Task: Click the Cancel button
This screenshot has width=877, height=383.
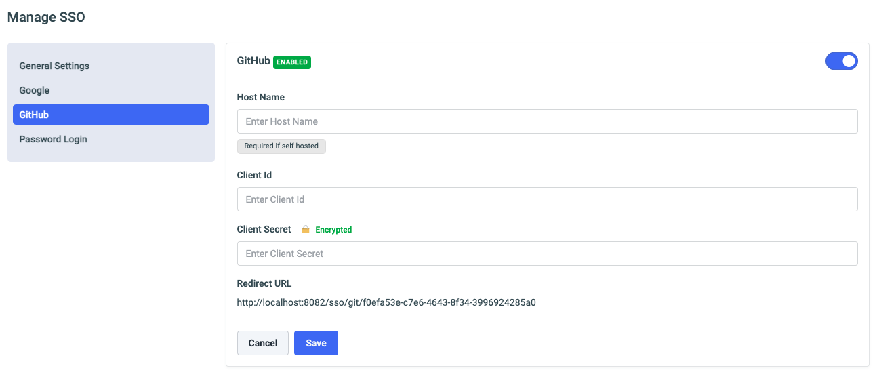Action: (262, 343)
